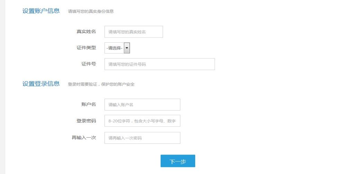Click the 登录密码 field label
The height and width of the screenshot is (174, 343).
pyautogui.click(x=86, y=121)
